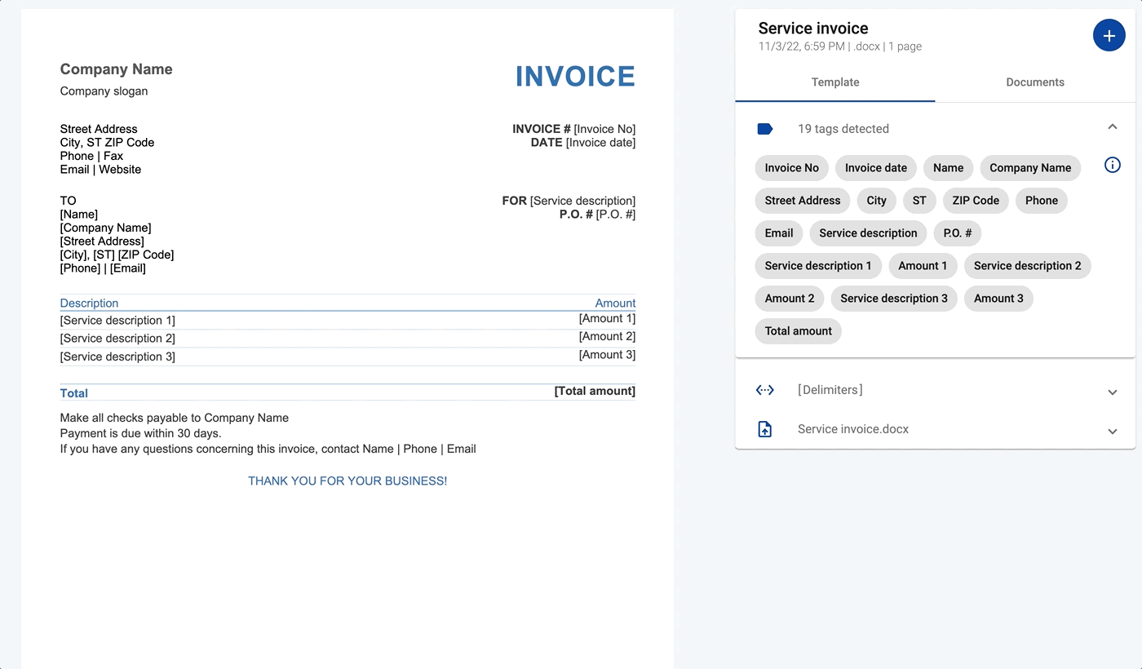The image size is (1142, 669).
Task: Expand the Service invoice.docx section
Action: 1112,432
